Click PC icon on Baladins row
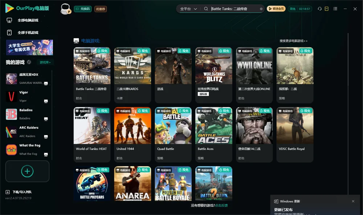This screenshot has height=215, width=363. point(46,119)
